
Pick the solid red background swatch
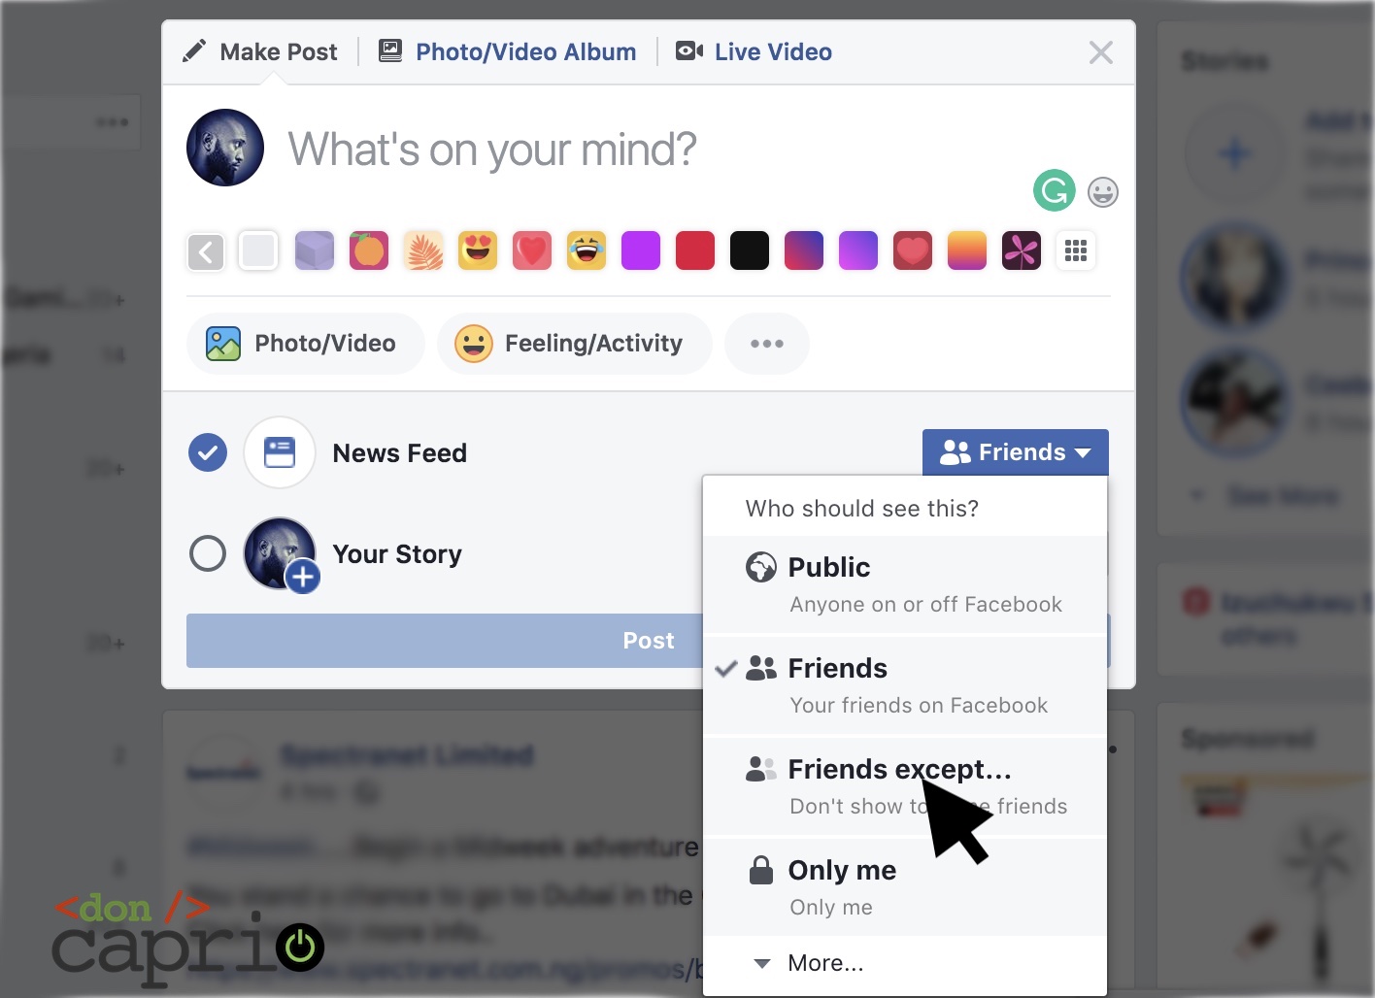click(x=695, y=250)
